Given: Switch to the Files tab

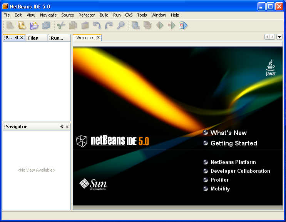Looking at the screenshot, I should 37,38.
